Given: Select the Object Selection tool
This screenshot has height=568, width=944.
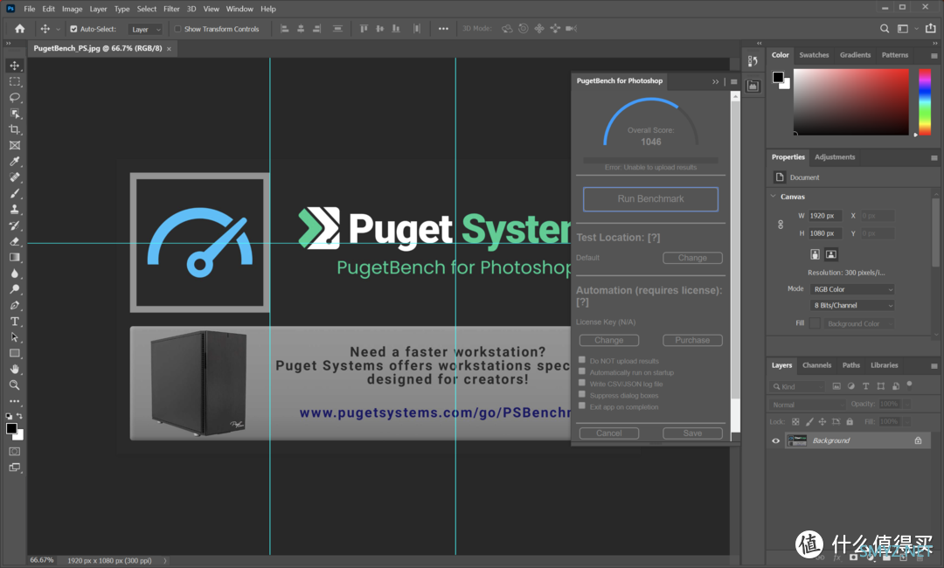Looking at the screenshot, I should (x=15, y=114).
